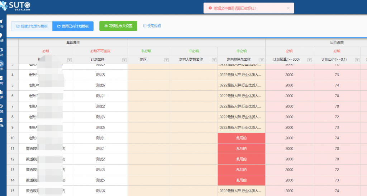Open filter dropdown for 计划出价 column
The image size is (367, 196).
point(357,60)
